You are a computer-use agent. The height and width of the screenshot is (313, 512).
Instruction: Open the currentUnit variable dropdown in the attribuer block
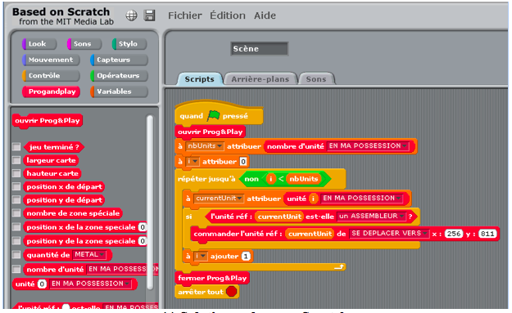coord(219,199)
